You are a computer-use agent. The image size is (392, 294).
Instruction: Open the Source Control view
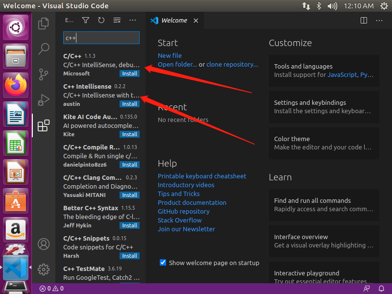(44, 74)
